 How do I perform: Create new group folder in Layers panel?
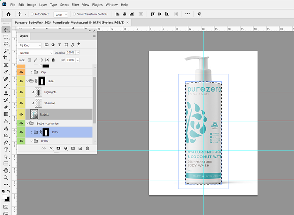coord(73,148)
